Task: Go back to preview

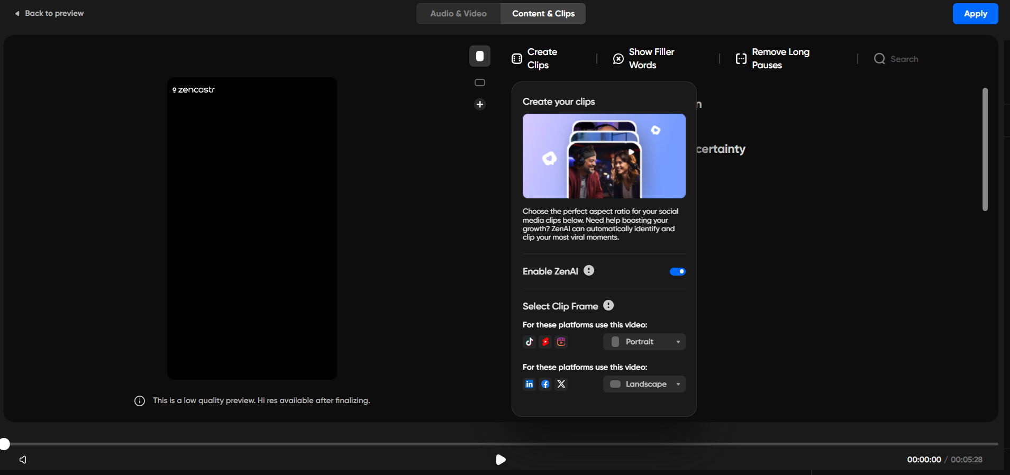Action: click(49, 13)
